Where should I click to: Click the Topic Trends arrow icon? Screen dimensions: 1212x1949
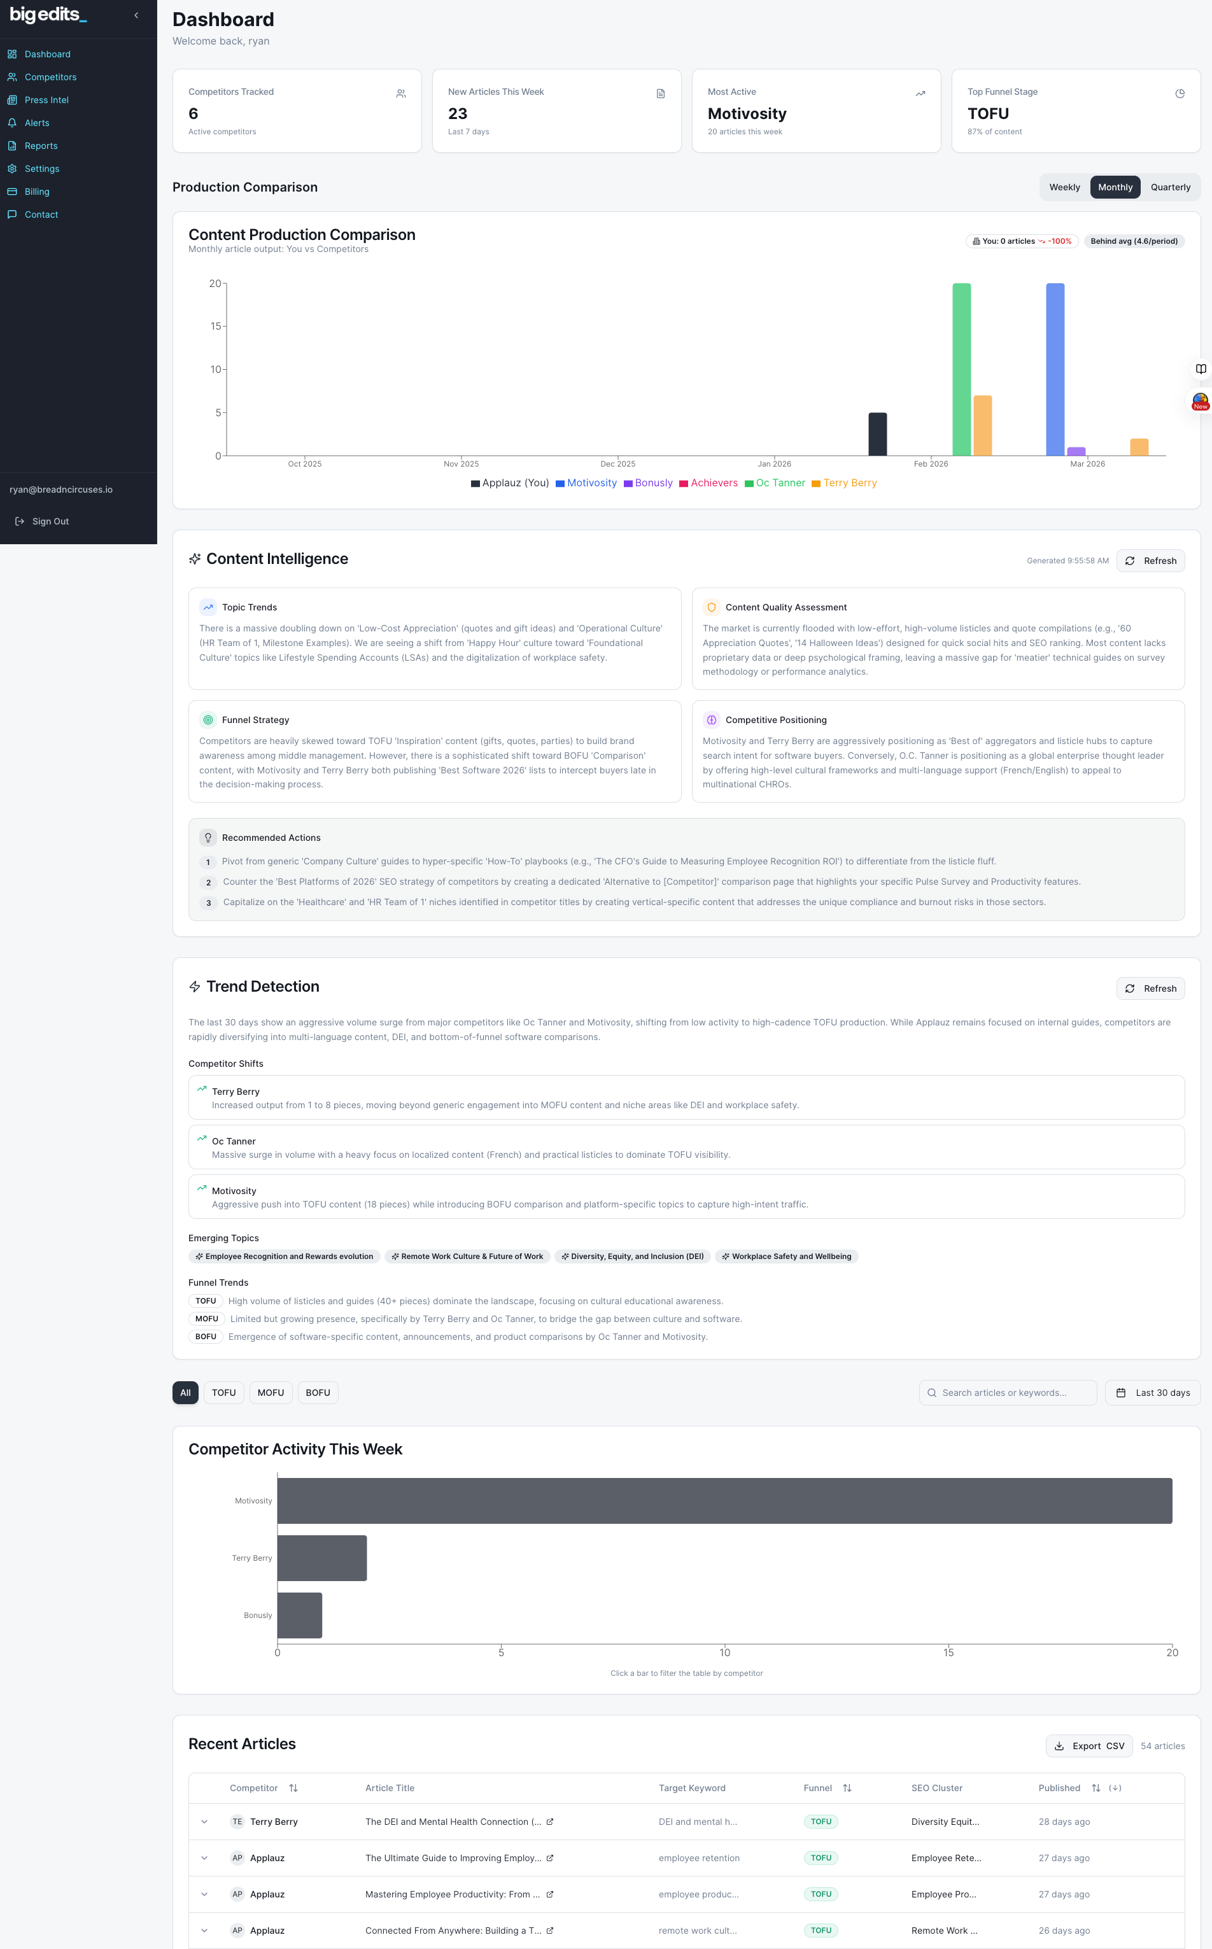208,607
